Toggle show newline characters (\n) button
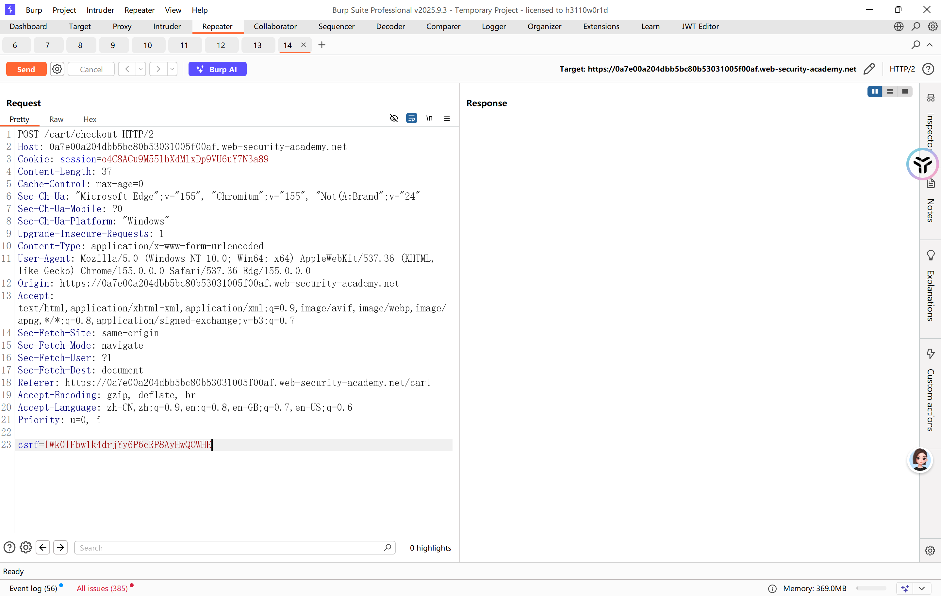 (429, 118)
